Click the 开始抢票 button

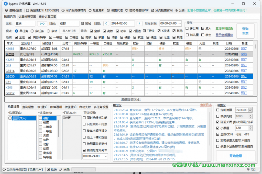pyautogui.click(x=236, y=156)
